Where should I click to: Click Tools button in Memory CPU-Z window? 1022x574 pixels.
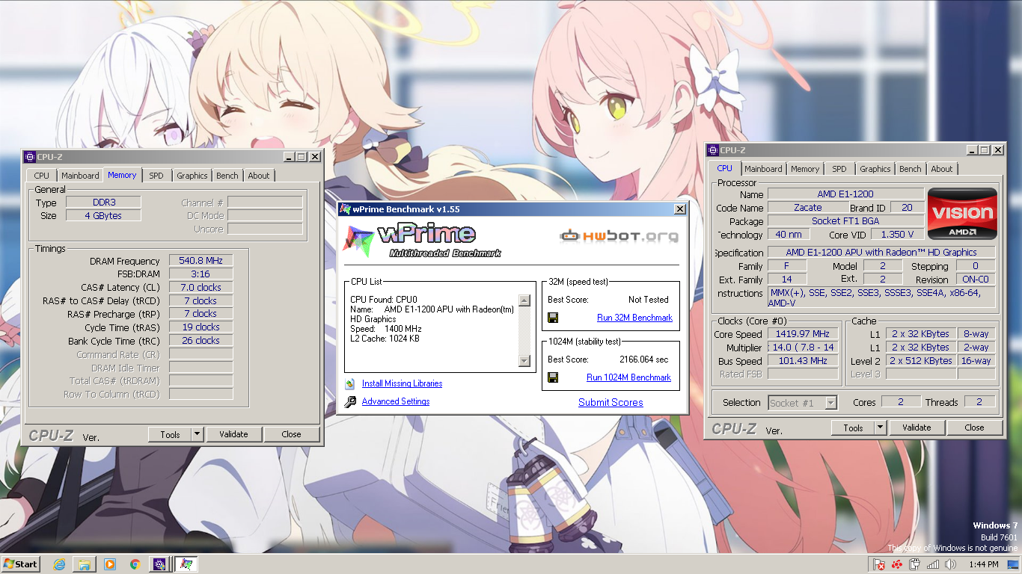pyautogui.click(x=170, y=434)
